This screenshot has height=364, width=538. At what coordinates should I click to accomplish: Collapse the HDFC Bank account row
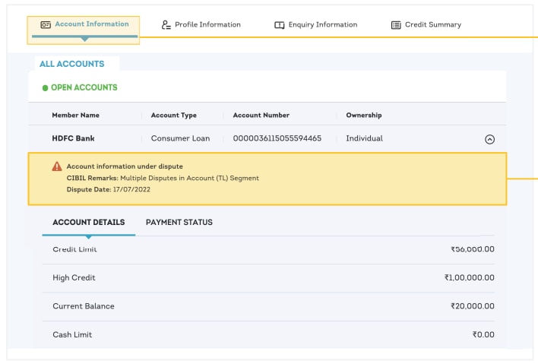pyautogui.click(x=489, y=139)
